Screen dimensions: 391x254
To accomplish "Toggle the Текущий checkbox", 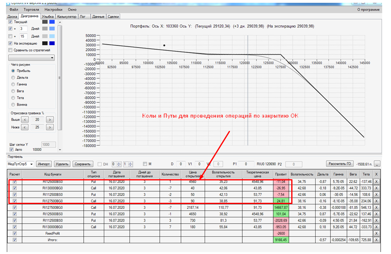I will [x=10, y=22].
